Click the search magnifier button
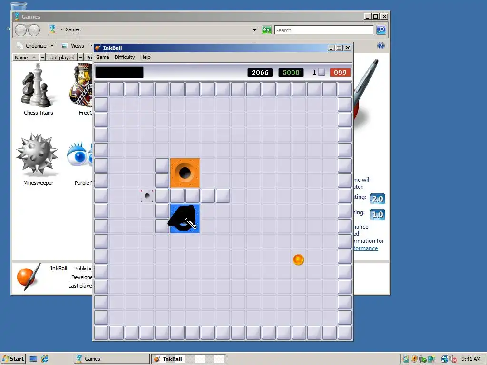 (x=381, y=30)
